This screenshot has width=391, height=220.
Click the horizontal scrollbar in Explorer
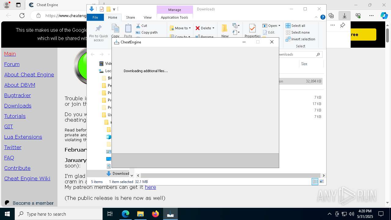[231, 175]
